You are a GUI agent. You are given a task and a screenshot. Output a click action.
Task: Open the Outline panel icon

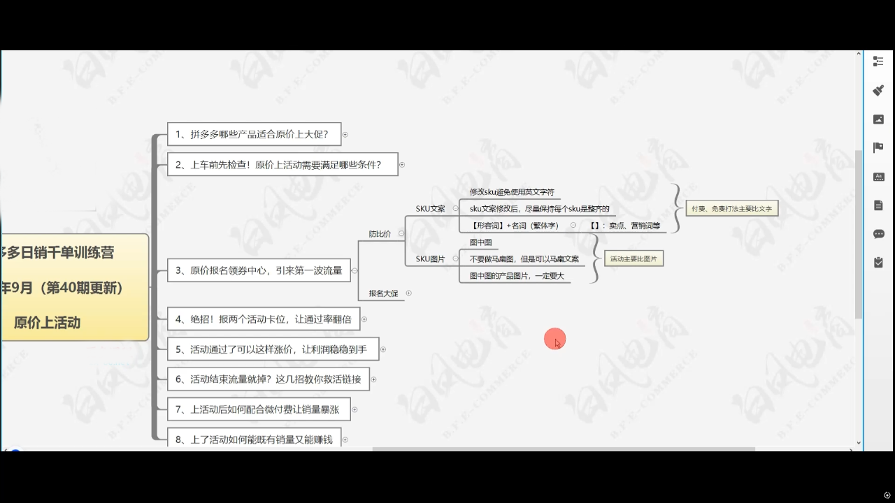878,61
